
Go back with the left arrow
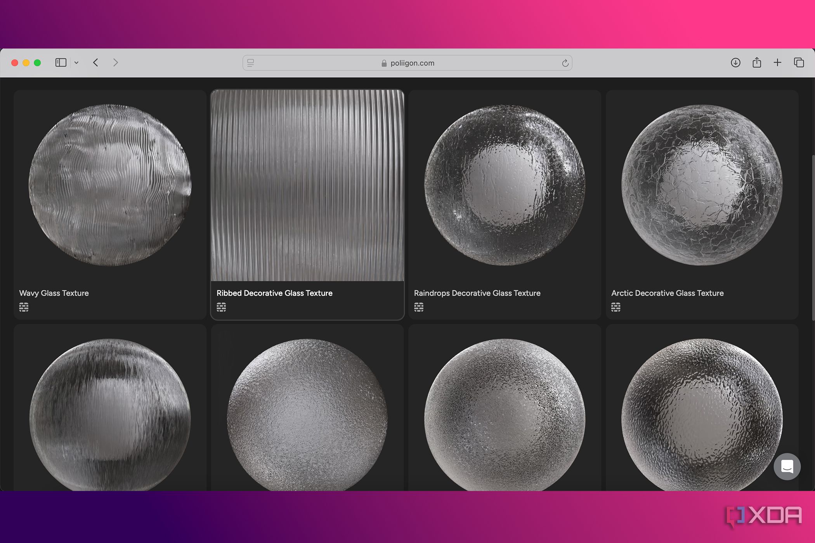96,62
